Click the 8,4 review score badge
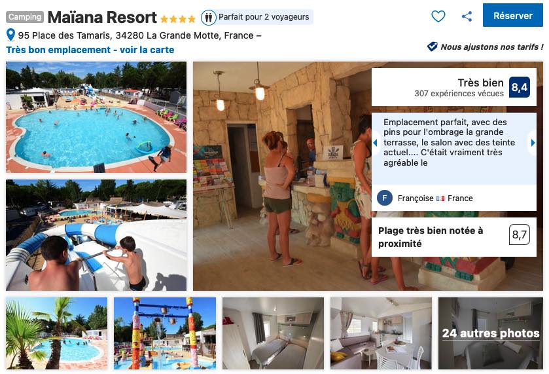The image size is (549, 374). tap(520, 87)
